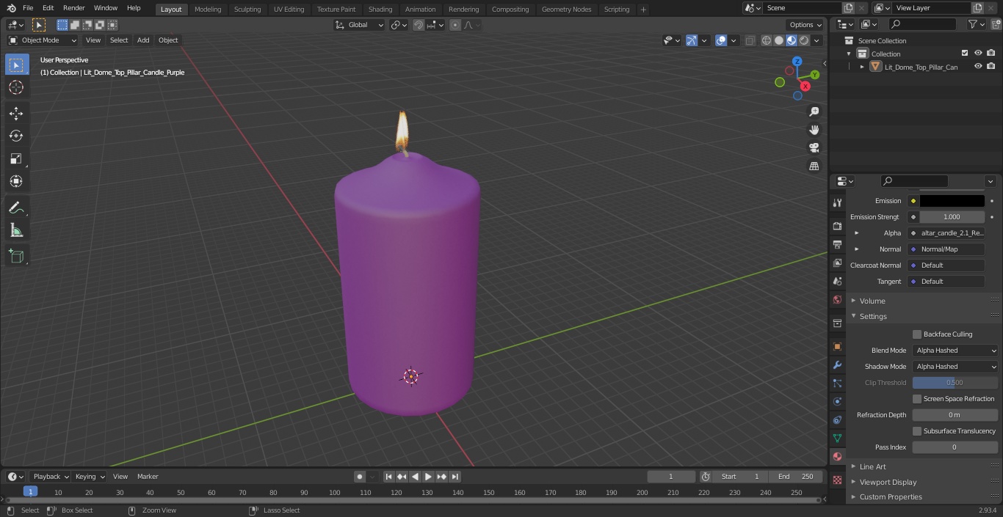The width and height of the screenshot is (1003, 517).
Task: Switch to Rendered viewport shading
Action: coord(804,40)
